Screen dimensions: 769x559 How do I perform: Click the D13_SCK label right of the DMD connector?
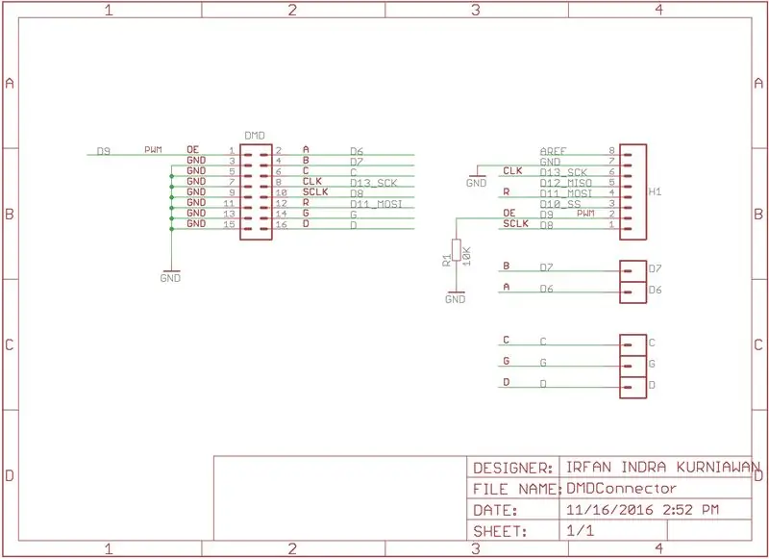click(374, 183)
